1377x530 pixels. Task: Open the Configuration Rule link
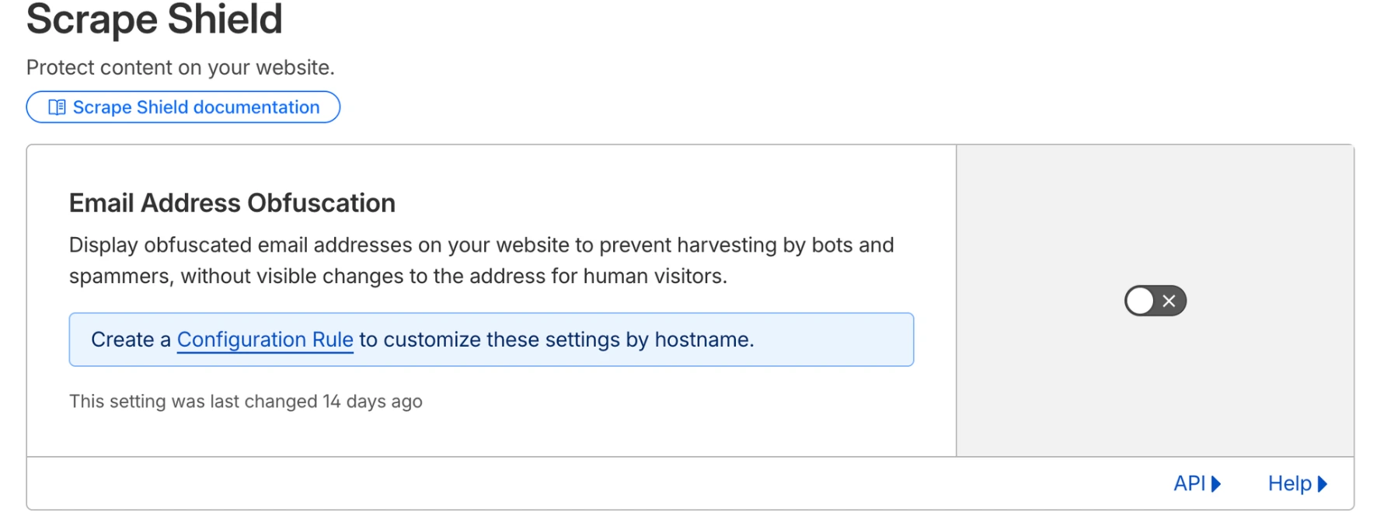click(265, 340)
